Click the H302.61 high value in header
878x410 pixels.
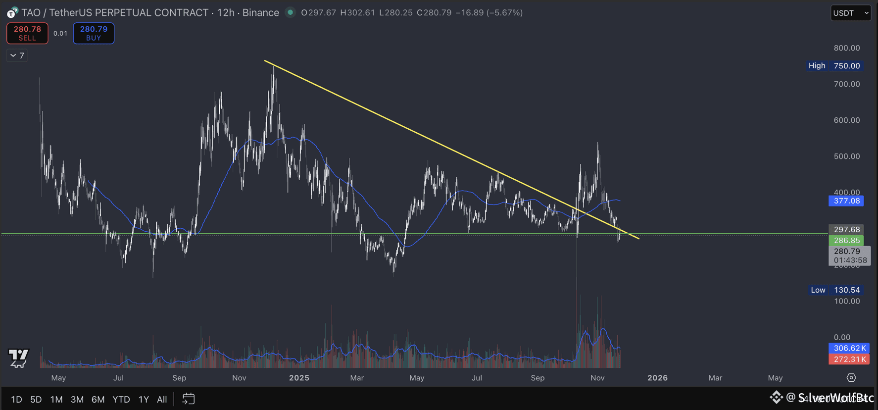click(x=357, y=12)
